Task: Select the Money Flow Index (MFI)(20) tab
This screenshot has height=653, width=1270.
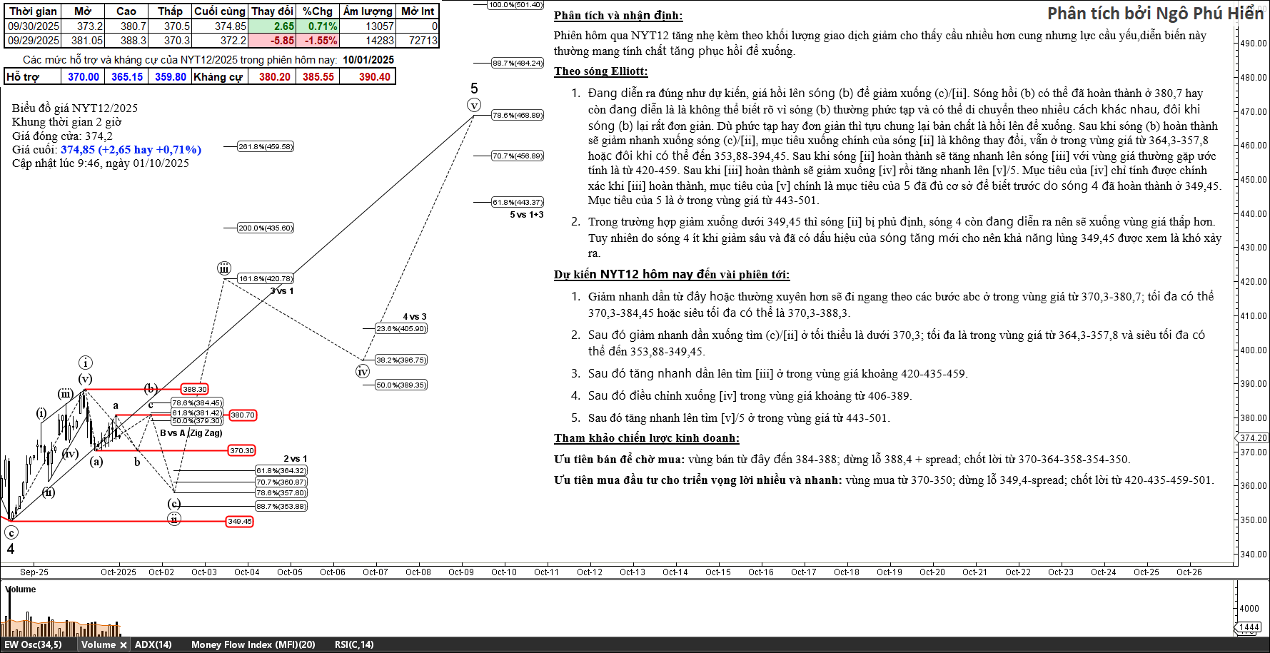Action: 253,645
